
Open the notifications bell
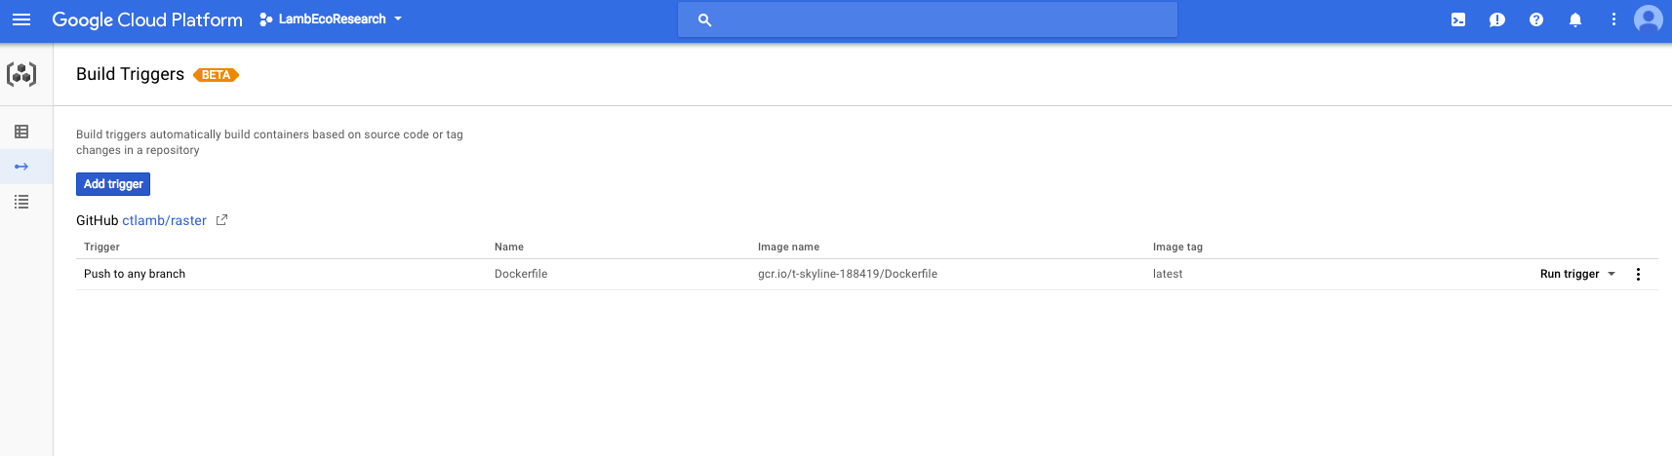(x=1575, y=19)
